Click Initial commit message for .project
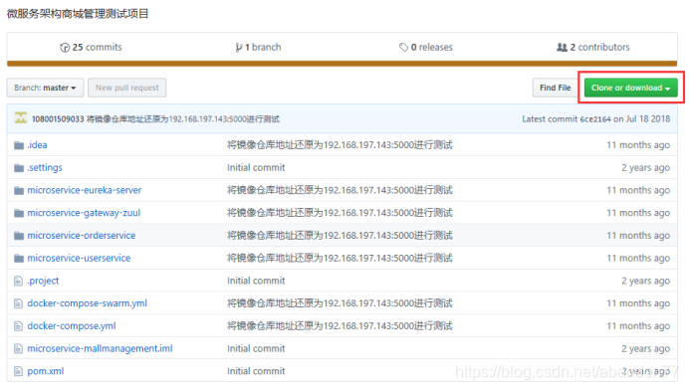689x390 pixels. pos(256,281)
